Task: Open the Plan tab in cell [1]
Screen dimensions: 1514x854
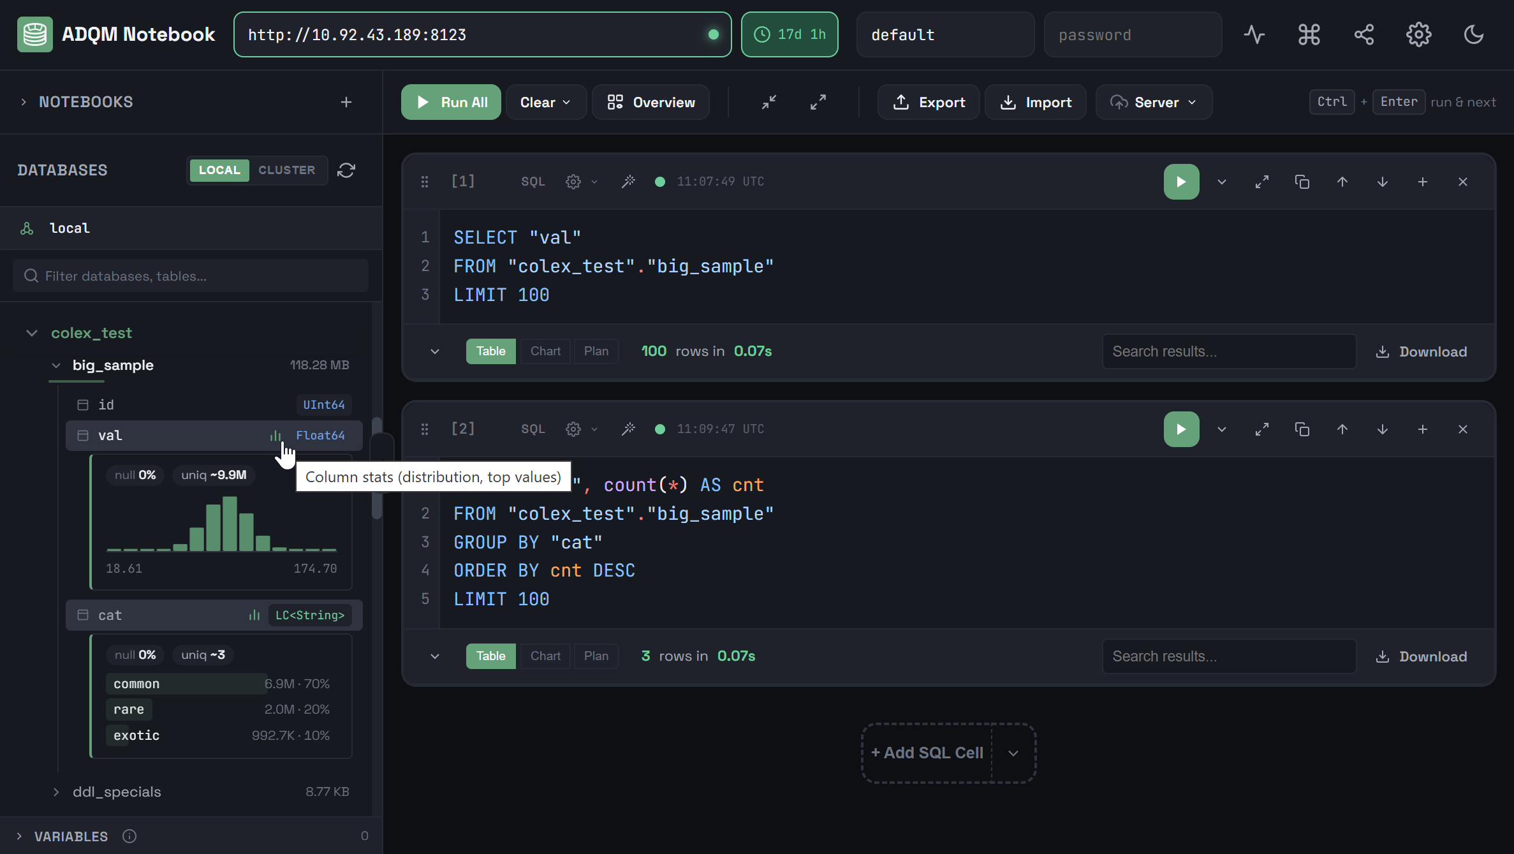Action: 596,351
